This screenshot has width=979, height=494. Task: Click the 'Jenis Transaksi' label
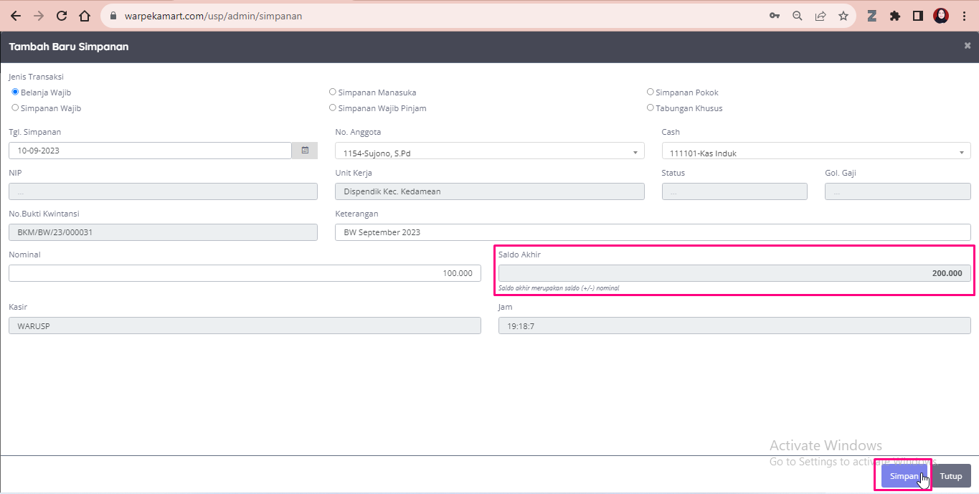click(36, 77)
